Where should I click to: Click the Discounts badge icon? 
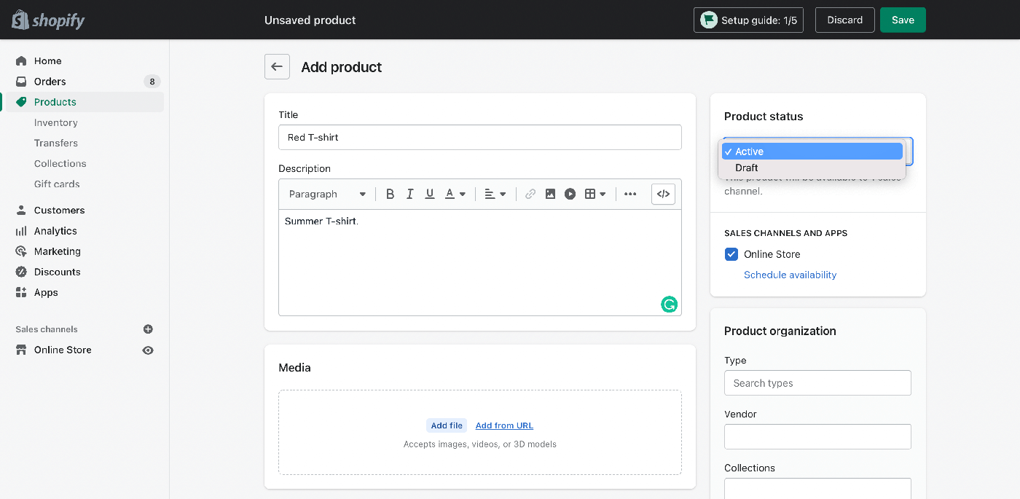click(21, 272)
